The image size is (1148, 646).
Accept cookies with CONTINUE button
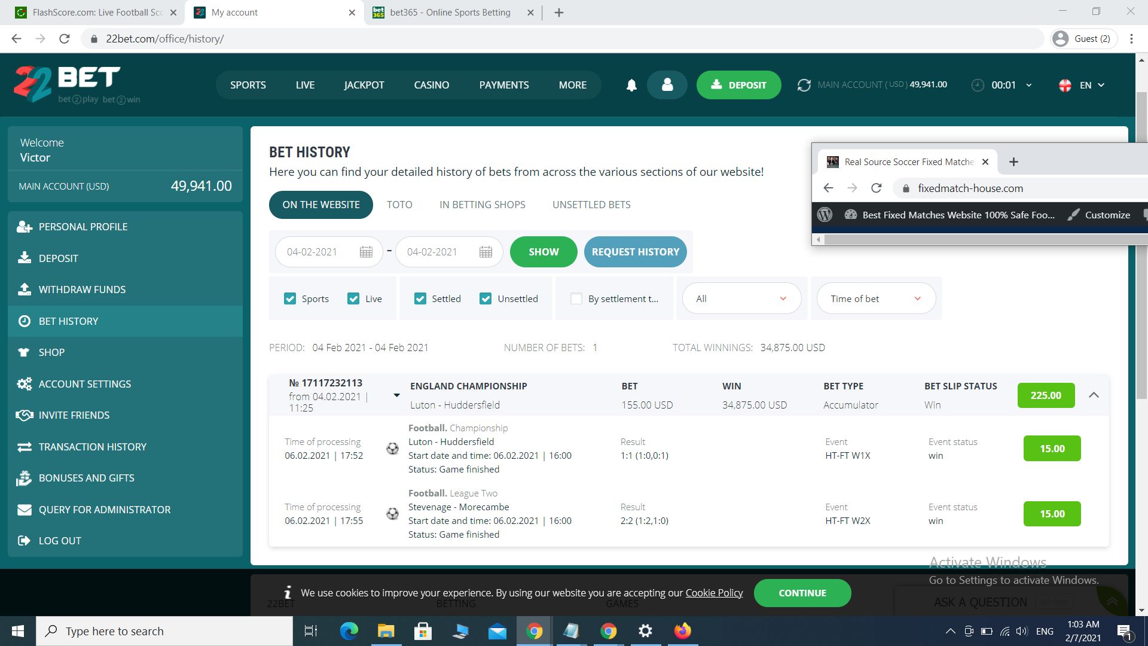802,593
